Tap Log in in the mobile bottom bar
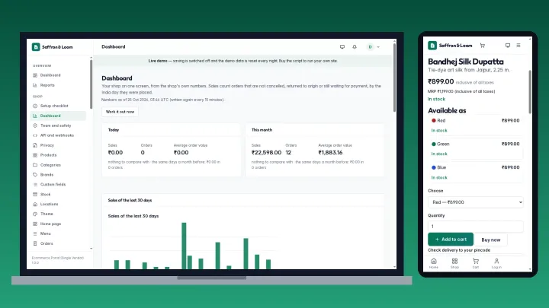The height and width of the screenshot is (308, 549). click(x=496, y=263)
